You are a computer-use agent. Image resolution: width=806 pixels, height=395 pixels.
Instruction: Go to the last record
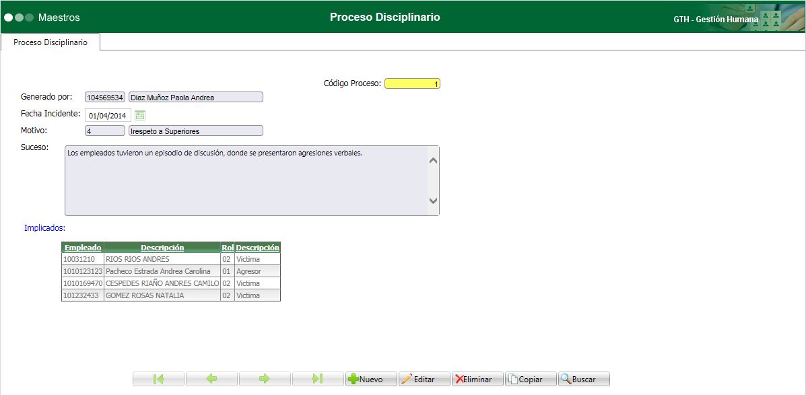(x=318, y=379)
